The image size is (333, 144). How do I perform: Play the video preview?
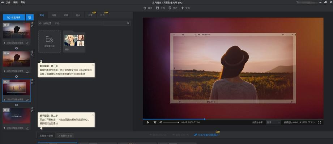click(148, 122)
